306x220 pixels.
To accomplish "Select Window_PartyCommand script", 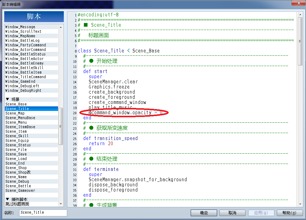I will [31, 45].
